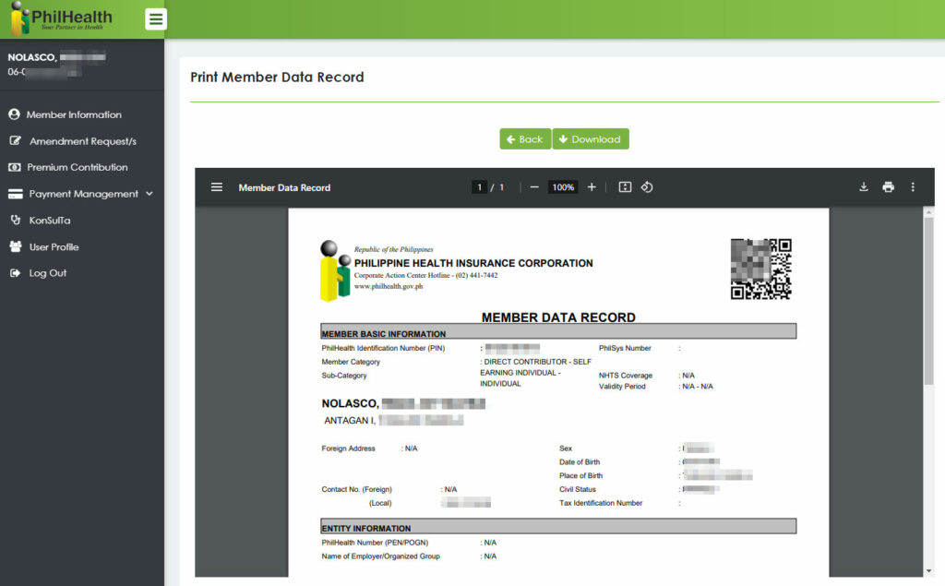
Task: Zoom out the PDF with minus icon
Action: (x=534, y=187)
